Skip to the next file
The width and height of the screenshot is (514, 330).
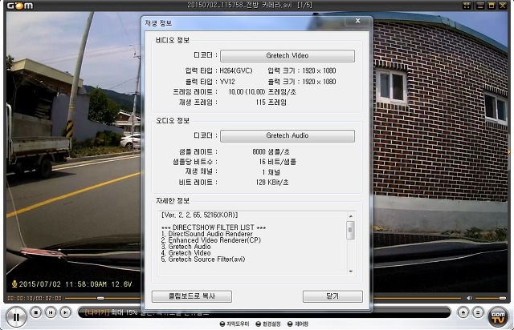[65, 312]
